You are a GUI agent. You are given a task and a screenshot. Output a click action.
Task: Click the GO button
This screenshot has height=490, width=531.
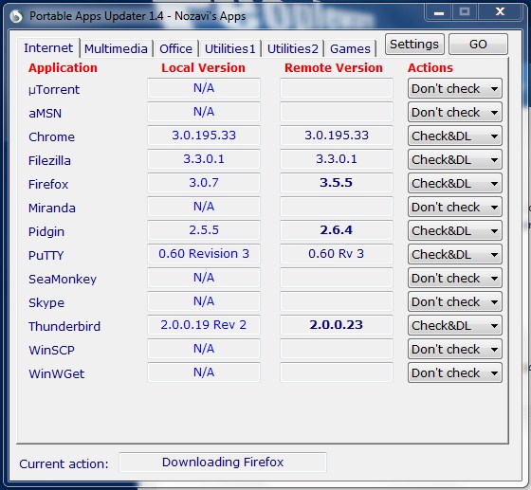[478, 44]
